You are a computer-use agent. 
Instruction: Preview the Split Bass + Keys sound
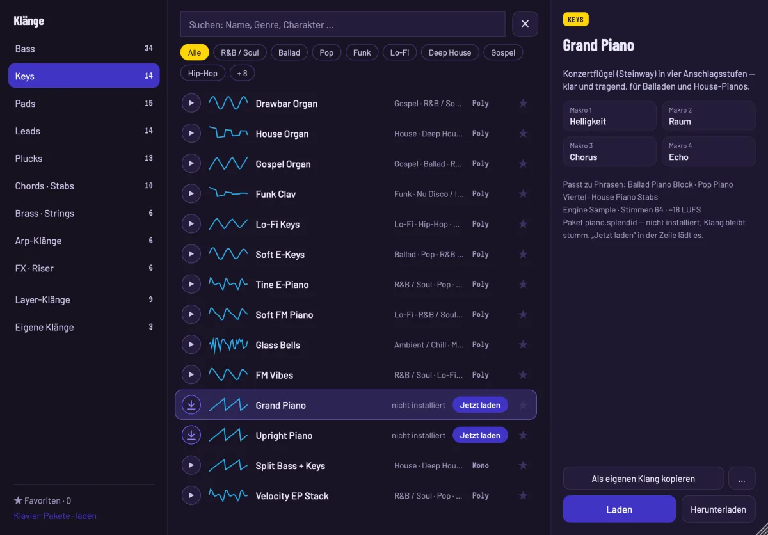click(191, 465)
